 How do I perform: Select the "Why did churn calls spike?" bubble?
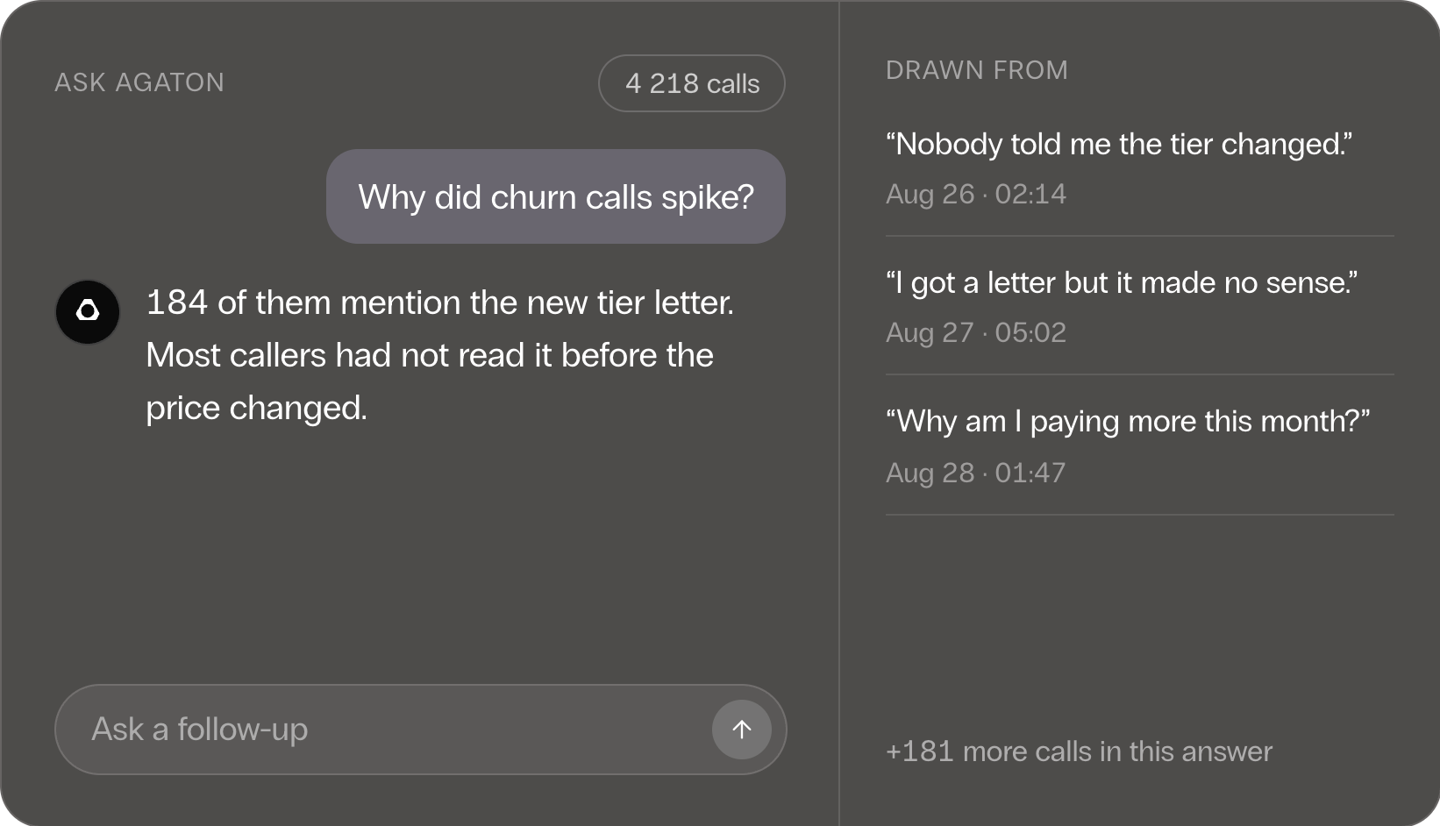coord(556,196)
